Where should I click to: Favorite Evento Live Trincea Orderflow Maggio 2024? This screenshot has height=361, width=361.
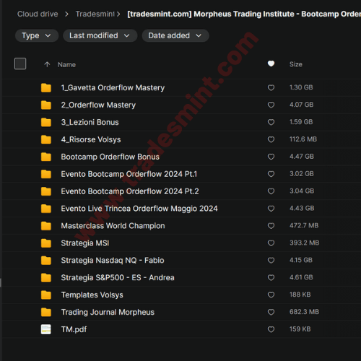[x=271, y=209]
